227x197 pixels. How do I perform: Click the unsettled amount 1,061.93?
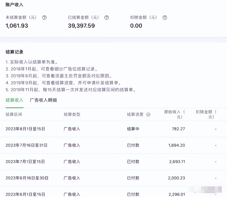(x=17, y=26)
